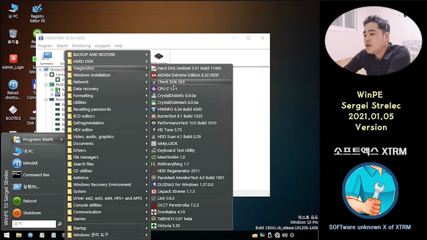Open Registry Editor PE desktop icon
This screenshot has height=240, width=427.
point(37,13)
